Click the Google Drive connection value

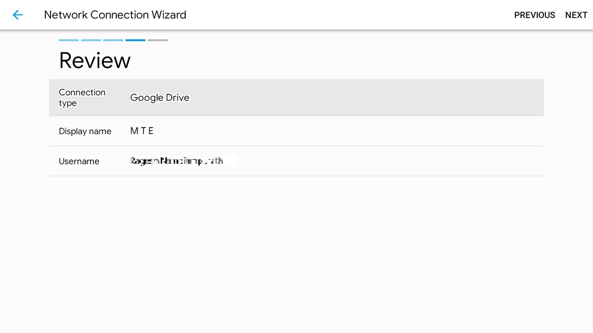point(160,98)
